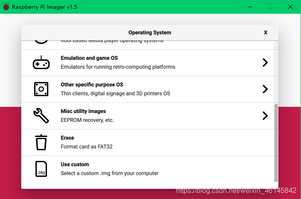
Task: Open the Misc utility images title
Action: coord(83,111)
